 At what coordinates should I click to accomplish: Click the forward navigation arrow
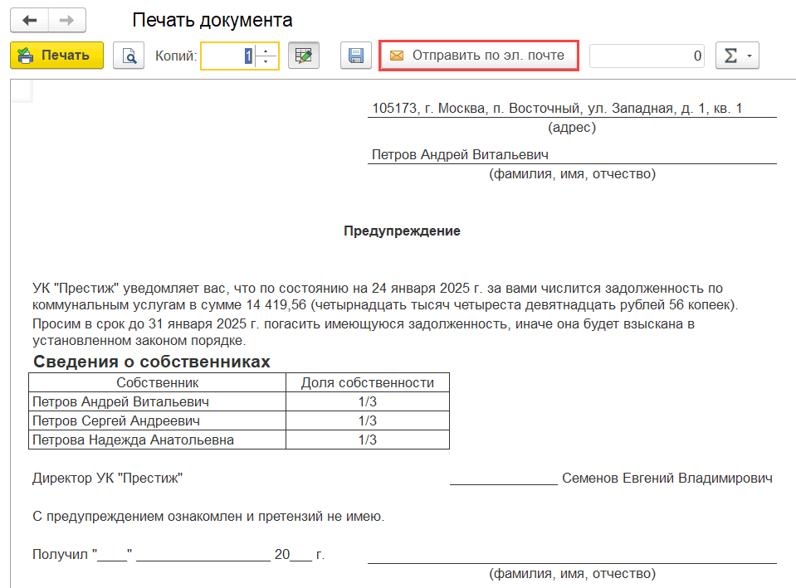click(x=67, y=20)
